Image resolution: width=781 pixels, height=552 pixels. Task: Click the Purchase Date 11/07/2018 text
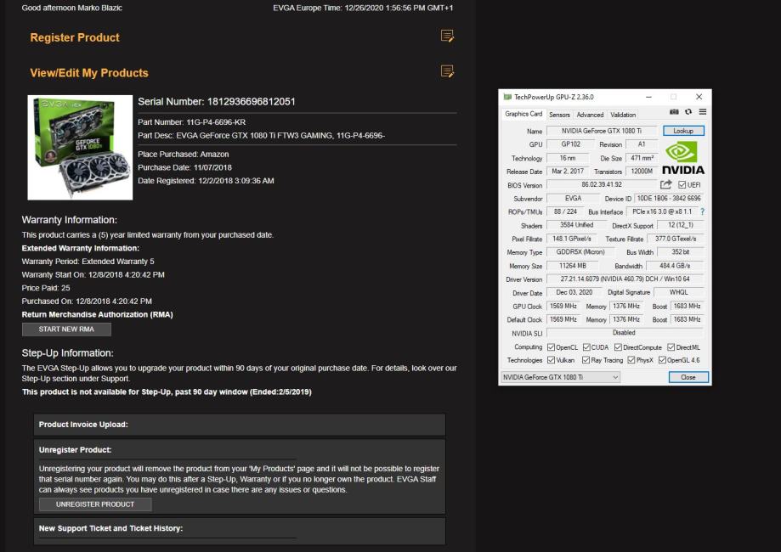click(184, 168)
